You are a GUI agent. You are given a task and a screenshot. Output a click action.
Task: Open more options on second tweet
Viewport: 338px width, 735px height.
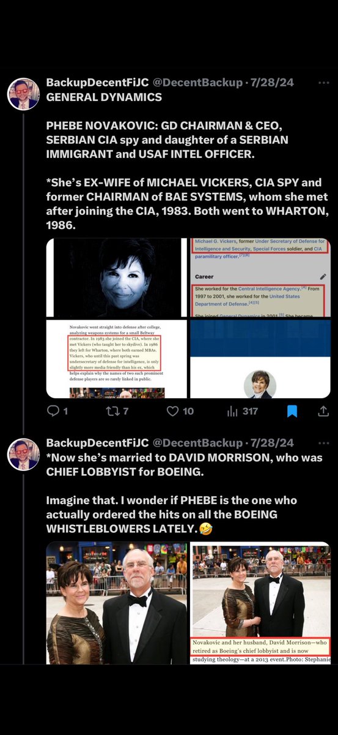(x=322, y=442)
